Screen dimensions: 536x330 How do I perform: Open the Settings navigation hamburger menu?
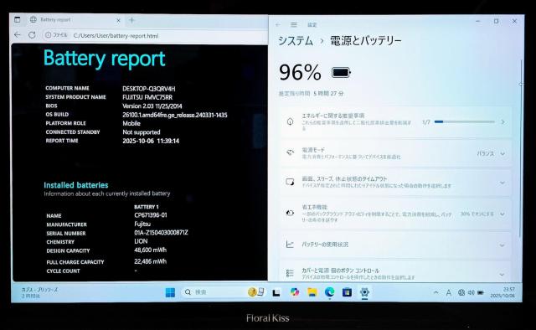294,24
